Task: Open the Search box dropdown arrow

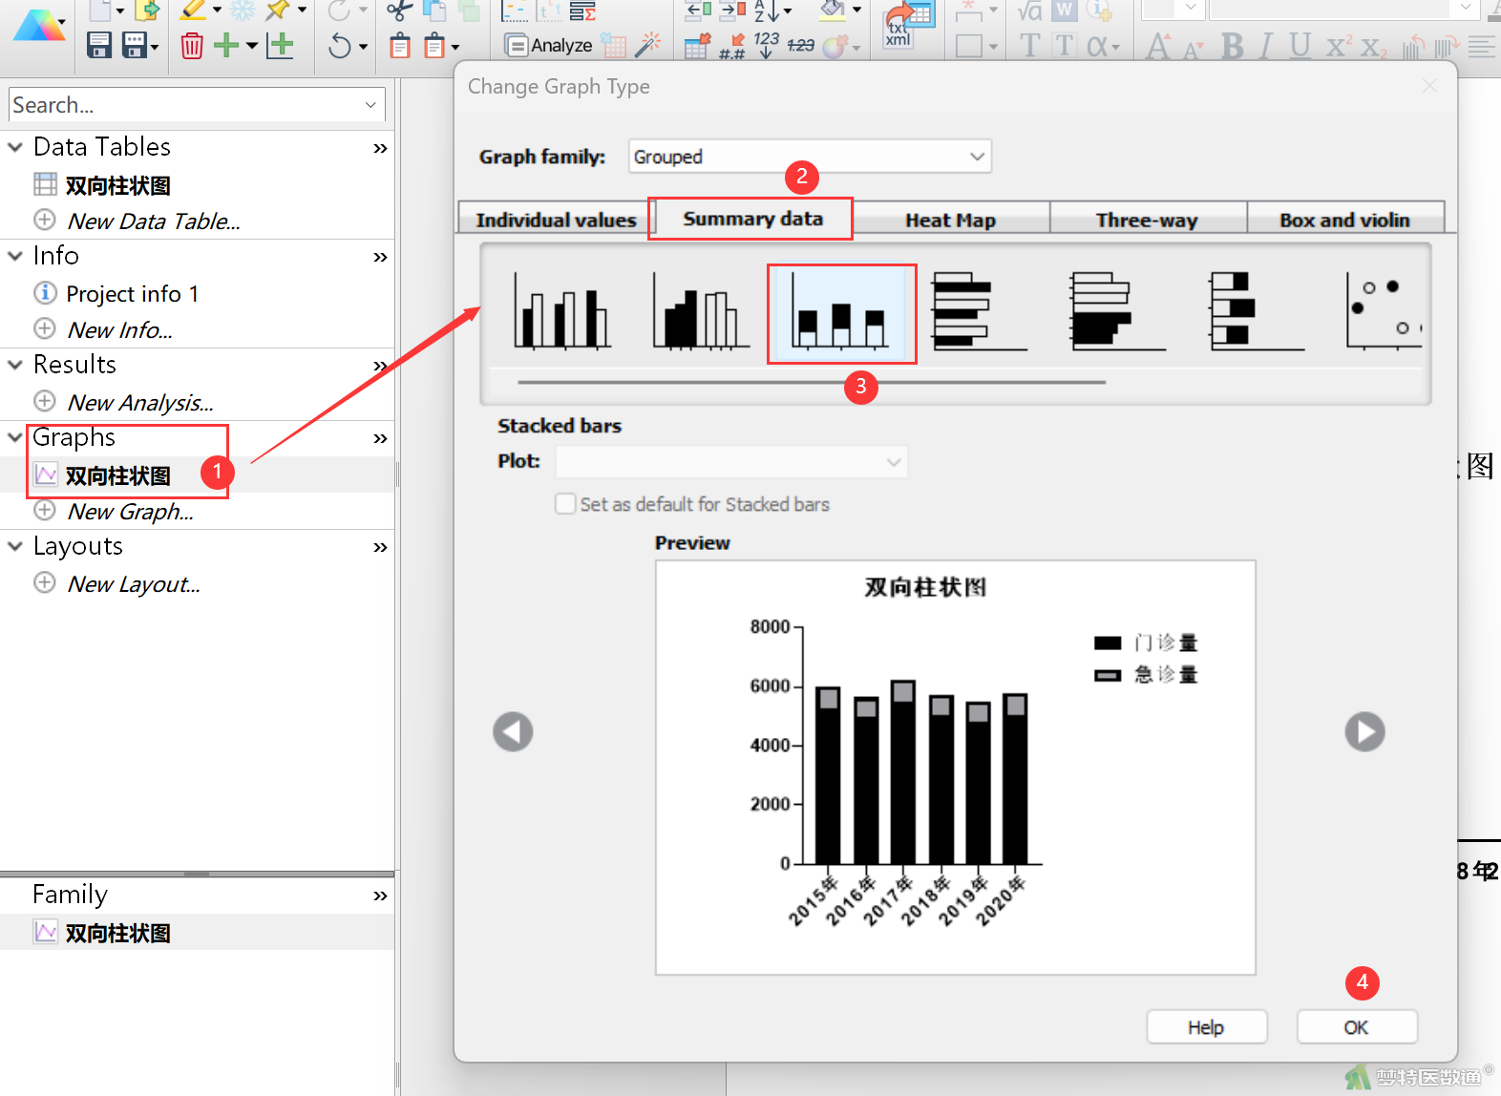Action: tap(370, 105)
